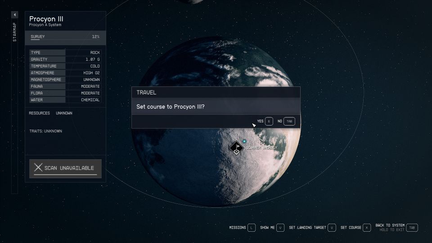Click the Scan Unavailable button
432x243 pixels.
(66, 169)
